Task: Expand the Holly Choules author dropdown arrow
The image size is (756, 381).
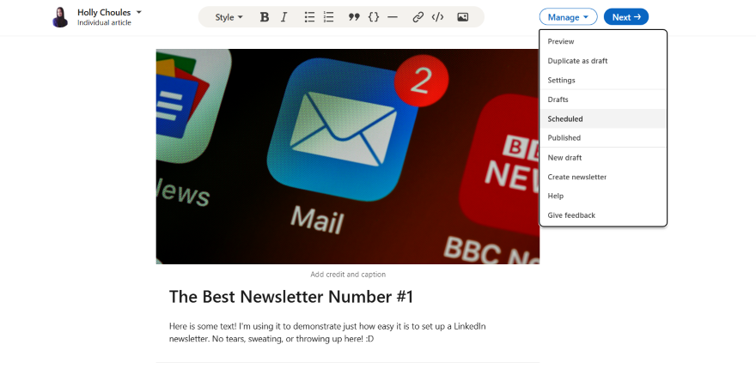Action: tap(139, 12)
